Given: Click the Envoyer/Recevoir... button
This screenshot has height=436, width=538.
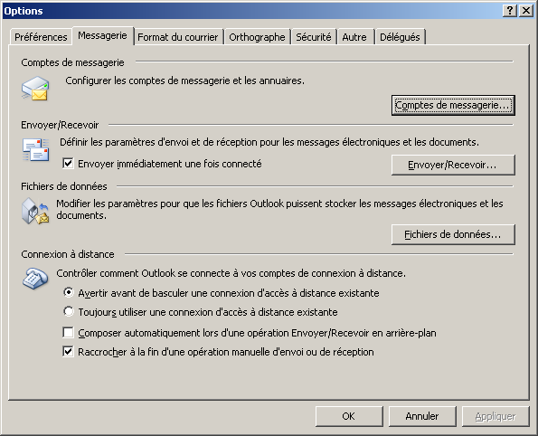Looking at the screenshot, I should tap(453, 166).
